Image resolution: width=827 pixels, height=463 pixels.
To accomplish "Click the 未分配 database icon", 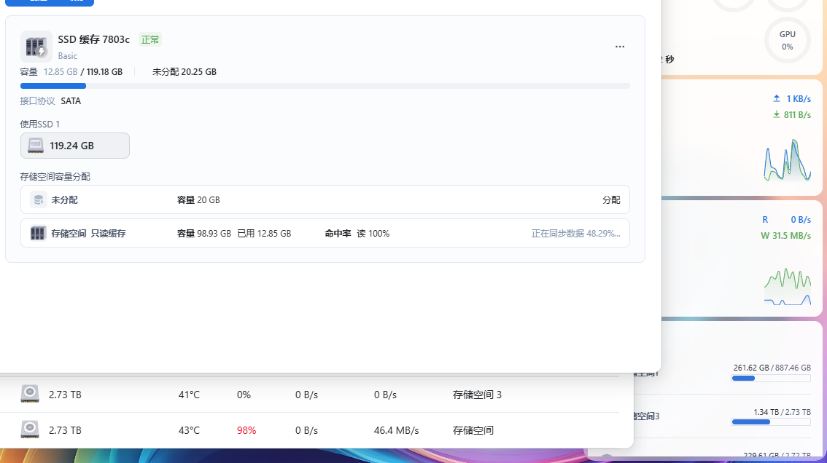I will [x=38, y=199].
